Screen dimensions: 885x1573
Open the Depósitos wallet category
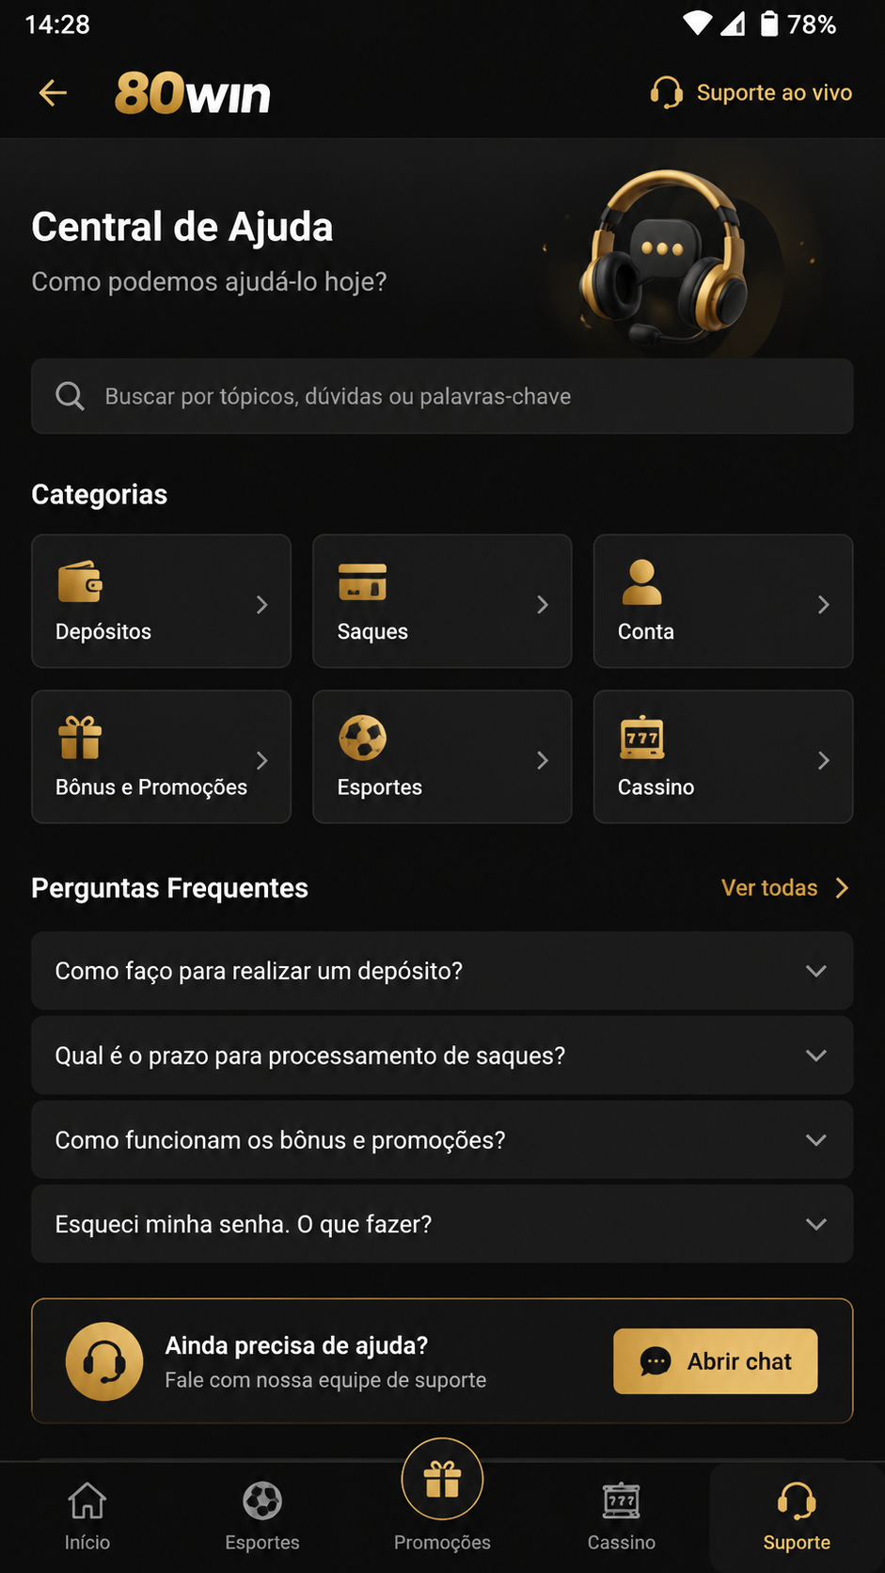161,601
